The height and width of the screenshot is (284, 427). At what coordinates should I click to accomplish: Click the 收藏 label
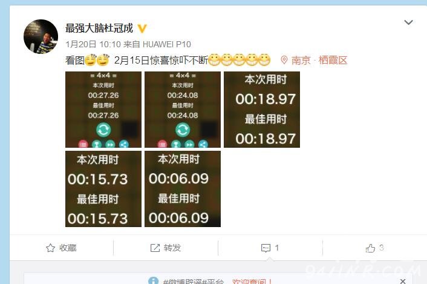(68, 248)
